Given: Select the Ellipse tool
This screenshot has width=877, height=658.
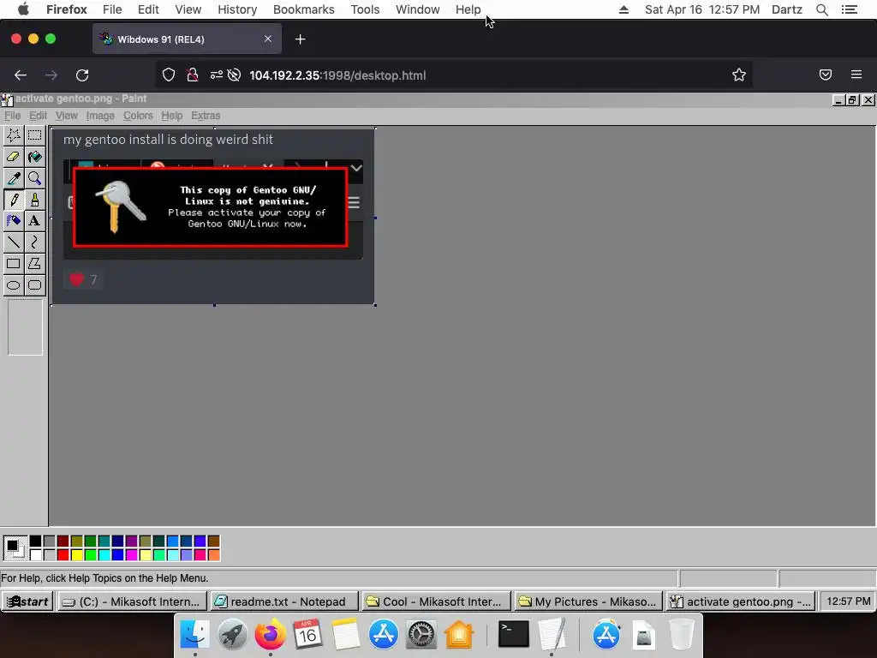Looking at the screenshot, I should pos(14,284).
